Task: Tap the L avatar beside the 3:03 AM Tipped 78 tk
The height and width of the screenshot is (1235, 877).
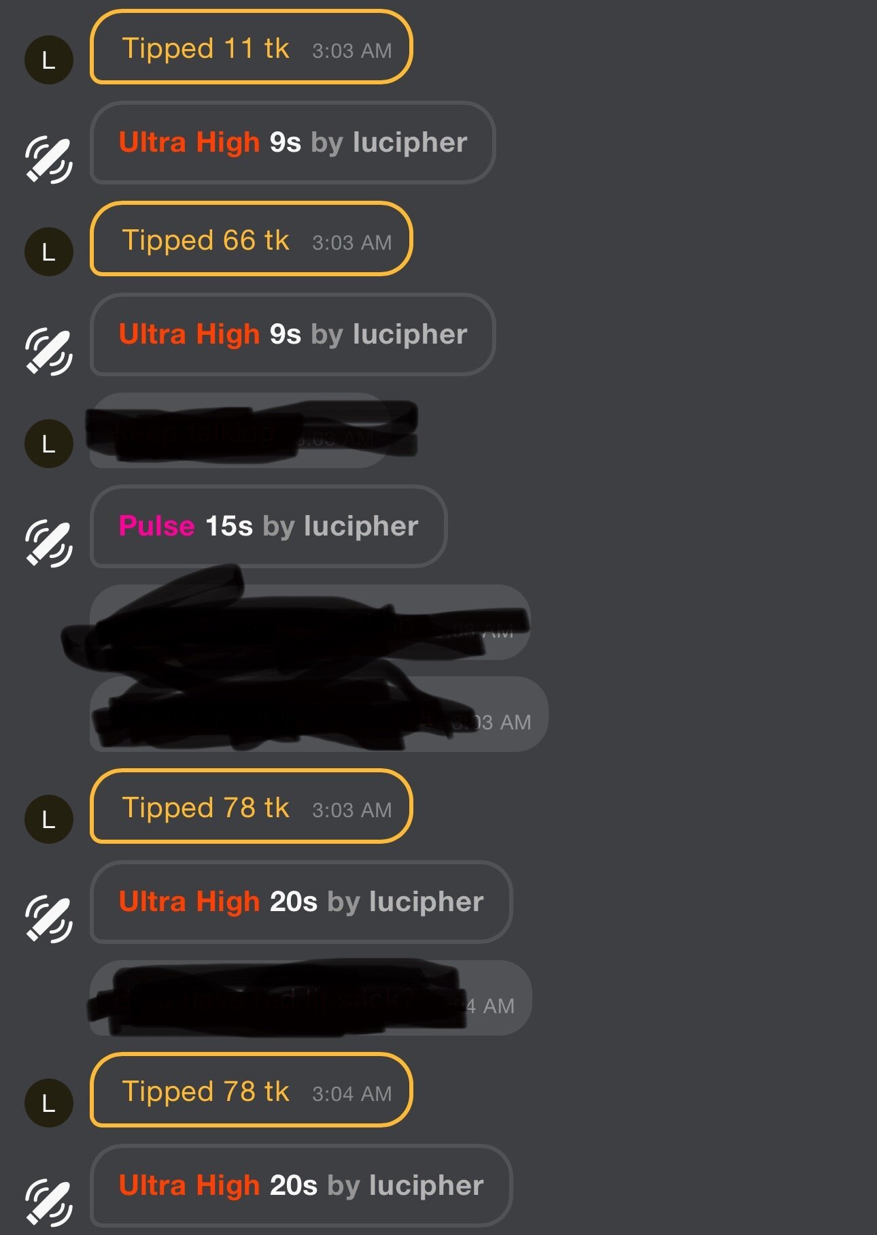Action: click(49, 819)
